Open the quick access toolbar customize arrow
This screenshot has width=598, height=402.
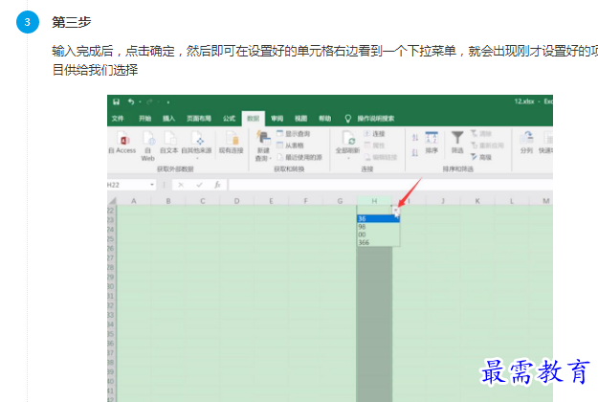point(168,102)
